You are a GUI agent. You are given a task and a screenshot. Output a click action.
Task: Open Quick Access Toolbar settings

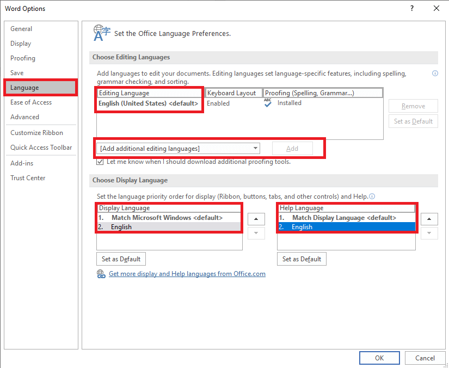click(41, 148)
